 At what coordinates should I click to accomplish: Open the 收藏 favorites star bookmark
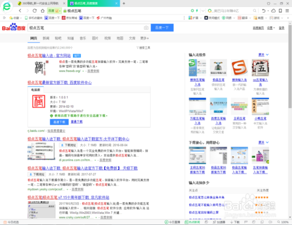[x=15, y=18]
